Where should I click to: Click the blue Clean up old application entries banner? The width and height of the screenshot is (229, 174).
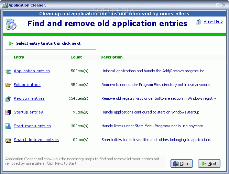[114, 14]
